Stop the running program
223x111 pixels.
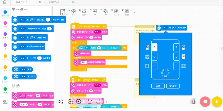(x=205, y=102)
